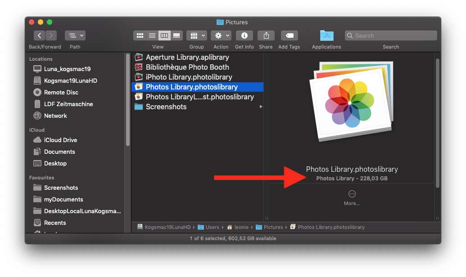Switch to list view

coord(152,36)
